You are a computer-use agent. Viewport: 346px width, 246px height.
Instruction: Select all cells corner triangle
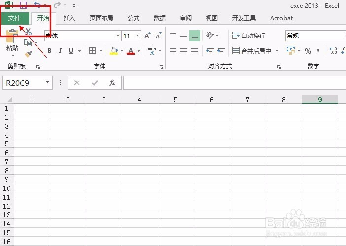coord(10,99)
